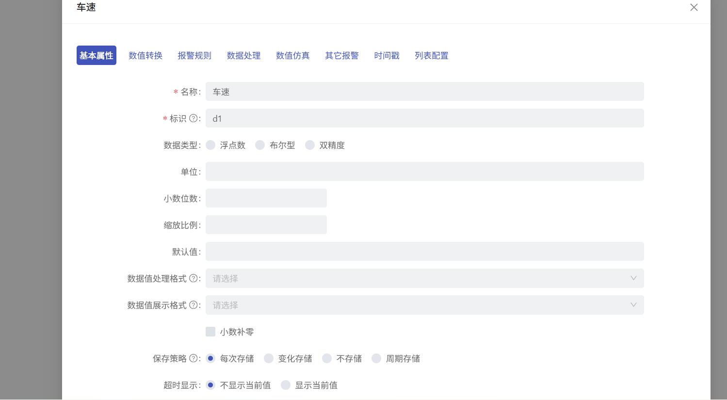727x400 pixels.
Task: Select 周期存储 save strategy
Action: tap(376, 358)
